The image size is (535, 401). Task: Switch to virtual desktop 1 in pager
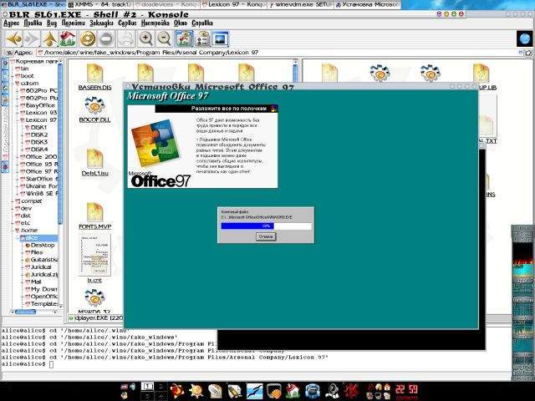click(147, 387)
